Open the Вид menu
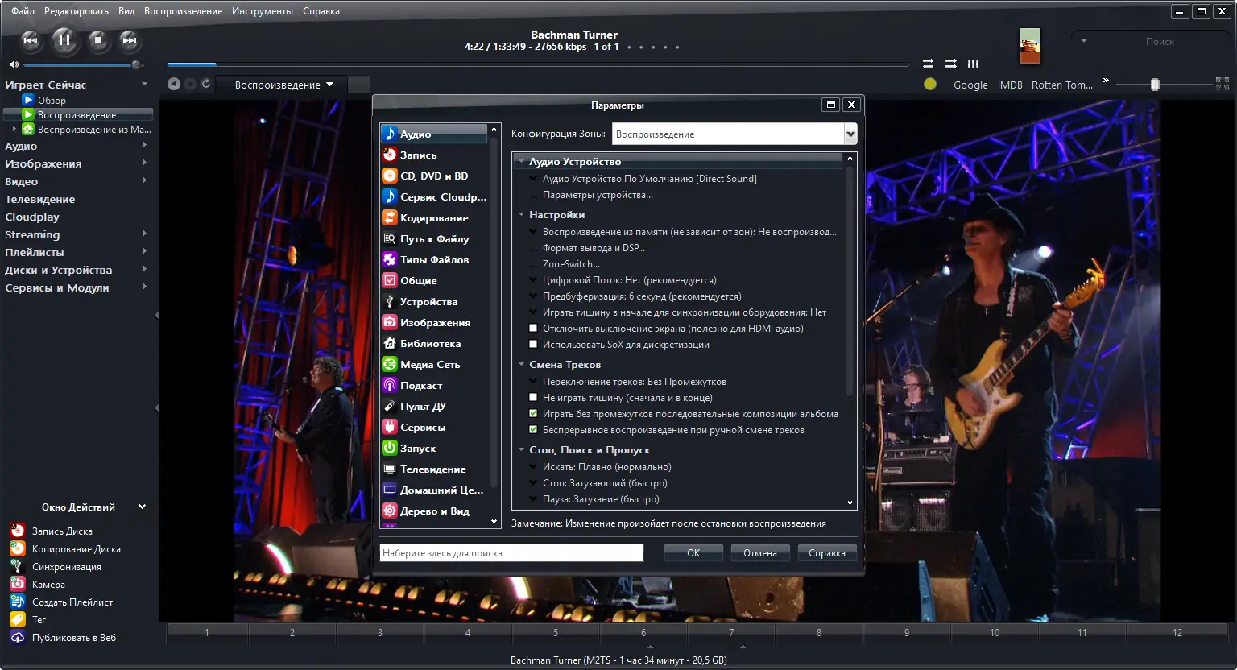This screenshot has height=670, width=1237. point(126,11)
